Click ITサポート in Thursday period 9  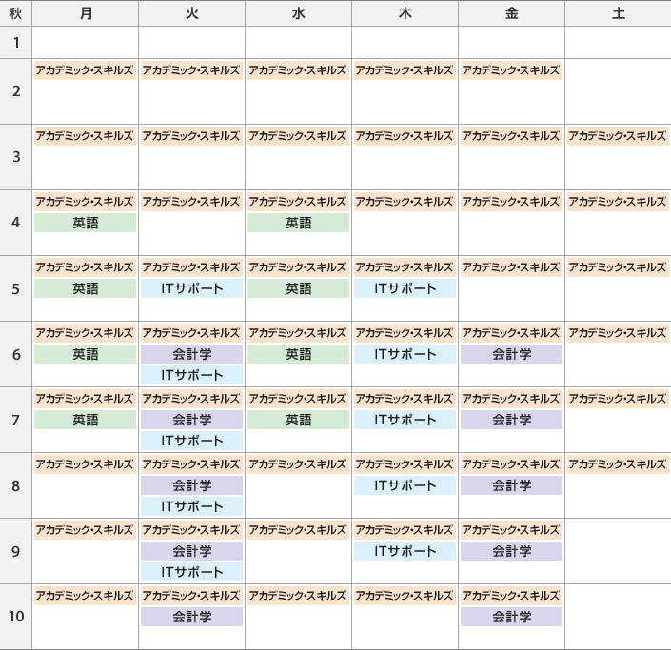(x=405, y=551)
